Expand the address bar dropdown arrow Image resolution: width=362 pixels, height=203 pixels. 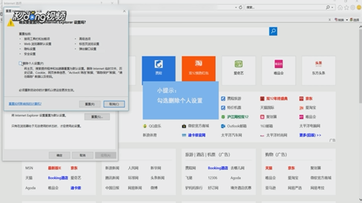click(x=236, y=8)
